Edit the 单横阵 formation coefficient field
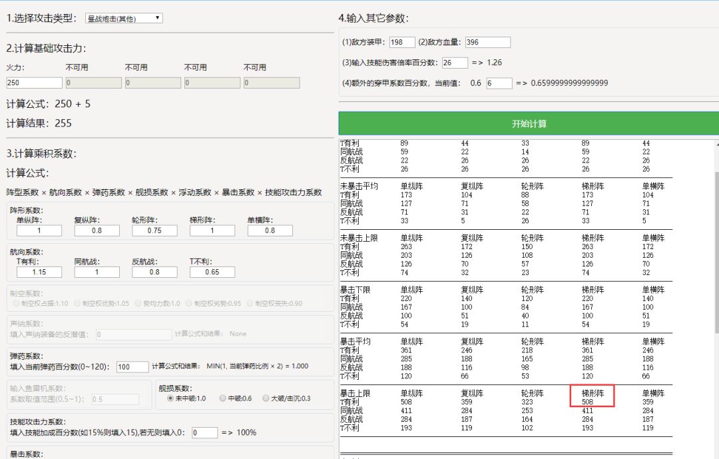 [270, 230]
